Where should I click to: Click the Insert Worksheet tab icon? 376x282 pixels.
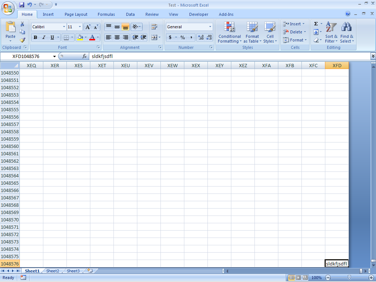[x=89, y=271]
